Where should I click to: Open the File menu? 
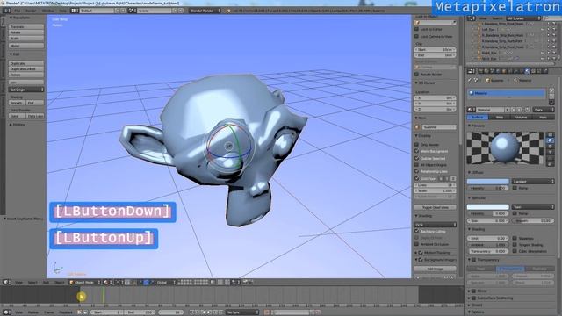pyautogui.click(x=18, y=11)
